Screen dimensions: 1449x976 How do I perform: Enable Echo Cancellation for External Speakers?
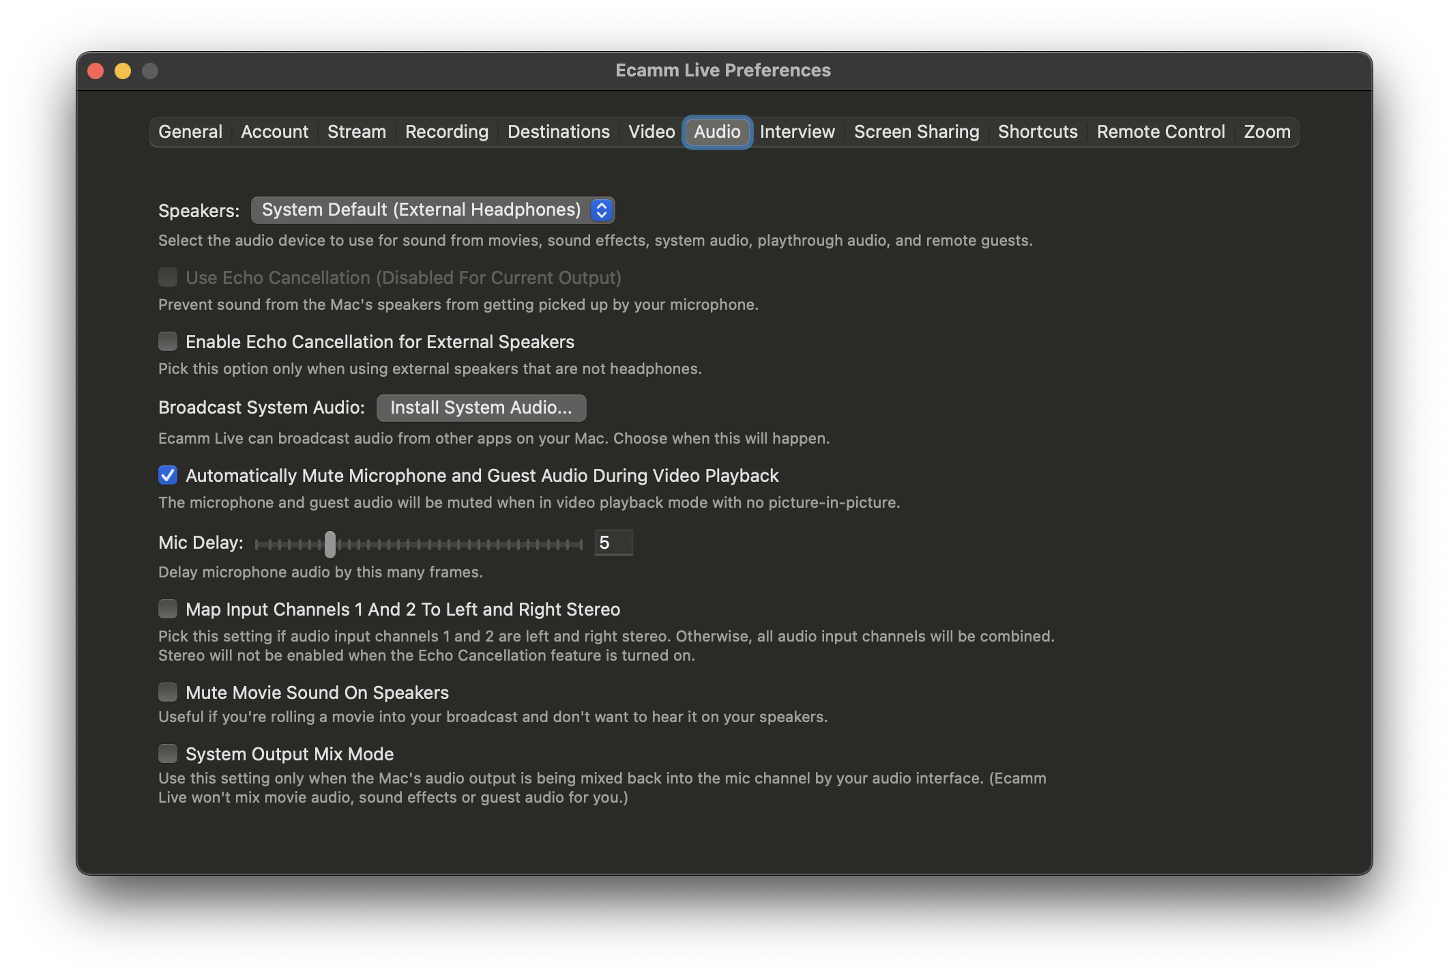click(x=168, y=341)
